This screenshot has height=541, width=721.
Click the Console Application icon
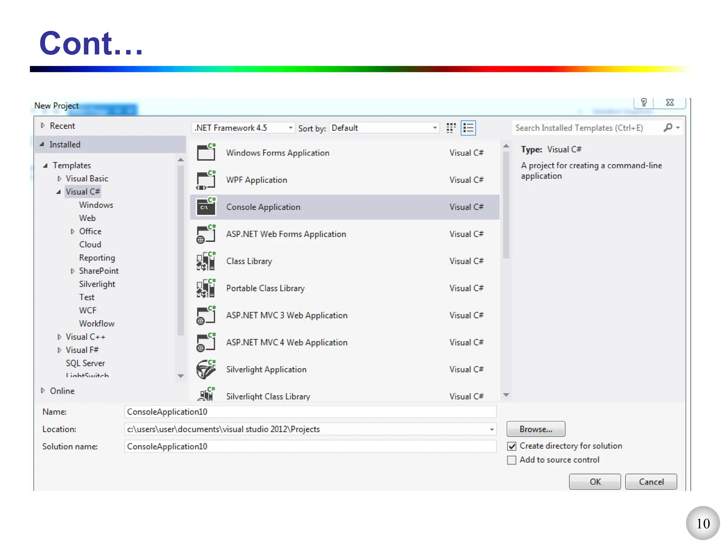click(x=206, y=207)
